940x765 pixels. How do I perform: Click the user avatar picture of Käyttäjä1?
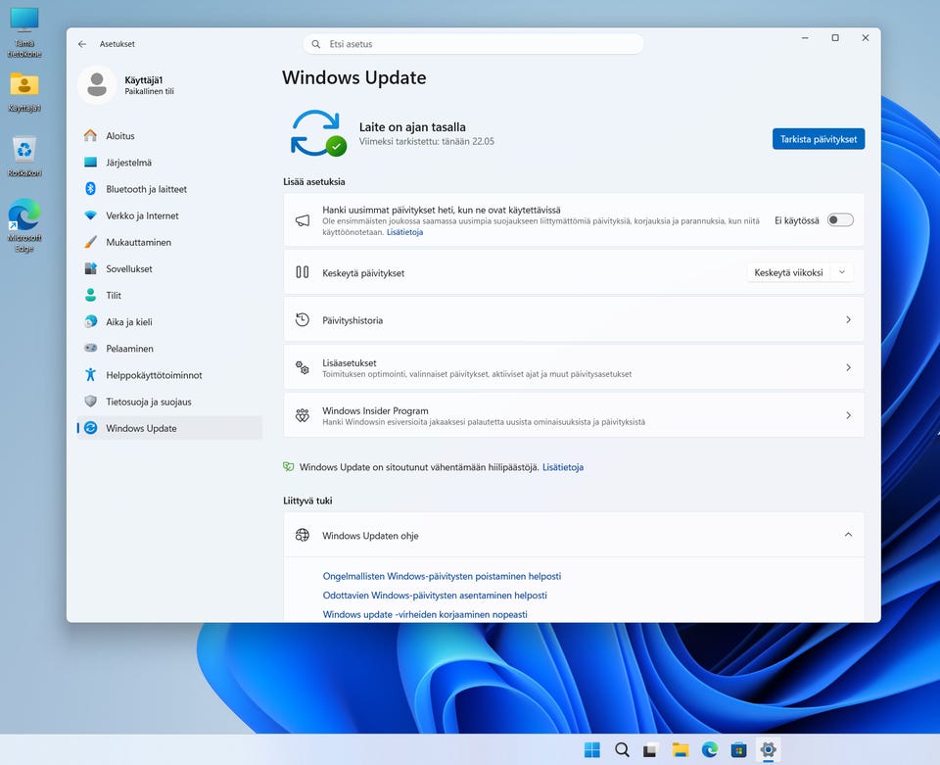click(97, 84)
